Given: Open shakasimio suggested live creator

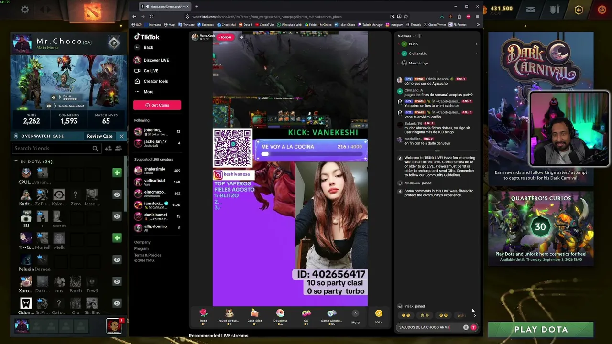Looking at the screenshot, I should tap(157, 171).
